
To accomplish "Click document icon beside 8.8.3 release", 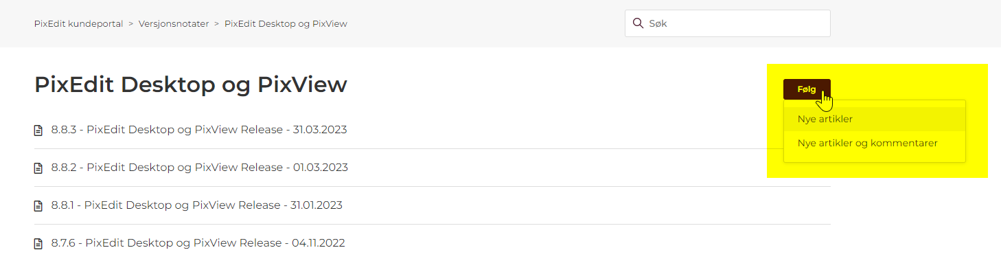I will pyautogui.click(x=38, y=130).
